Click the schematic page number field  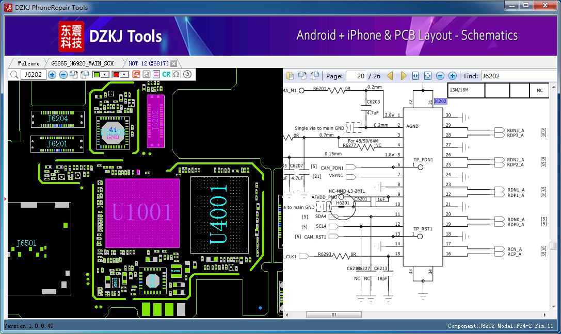click(x=356, y=76)
